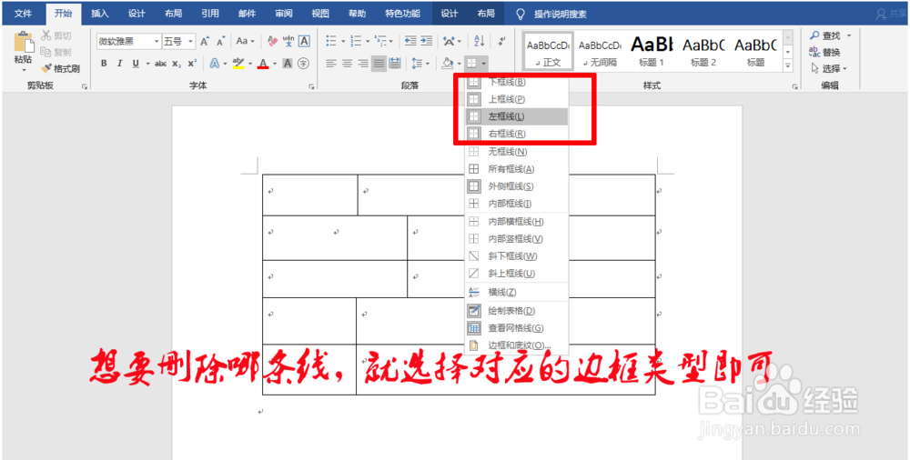Click the lightbulb Tell Me search icon
This screenshot has height=460, width=910.
[x=521, y=14]
